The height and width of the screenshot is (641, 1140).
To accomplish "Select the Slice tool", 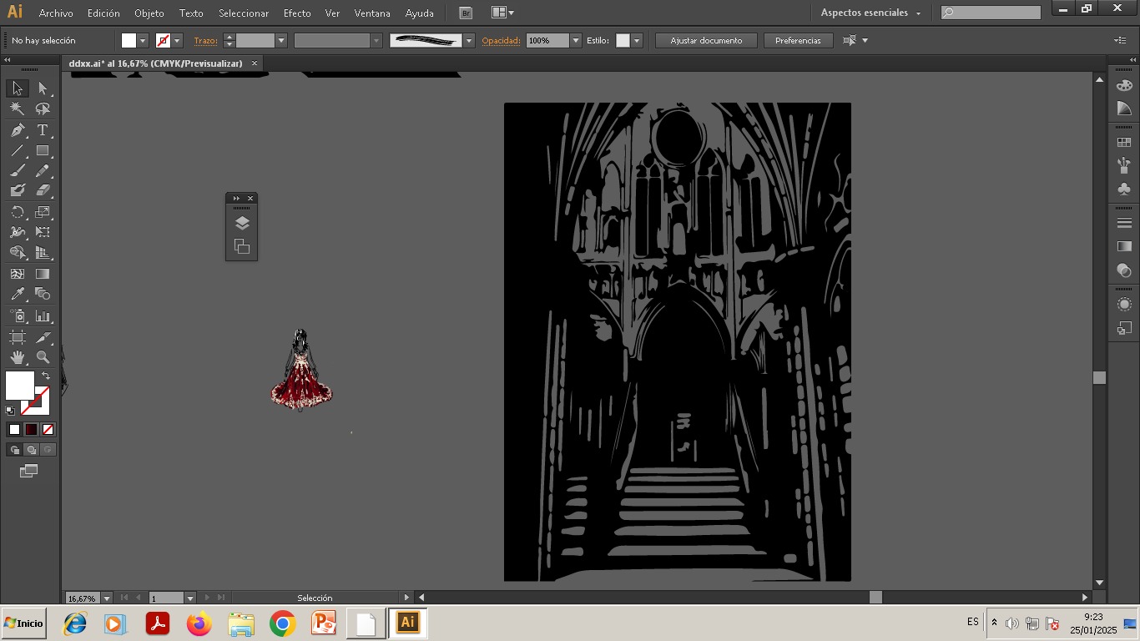I will [x=43, y=337].
